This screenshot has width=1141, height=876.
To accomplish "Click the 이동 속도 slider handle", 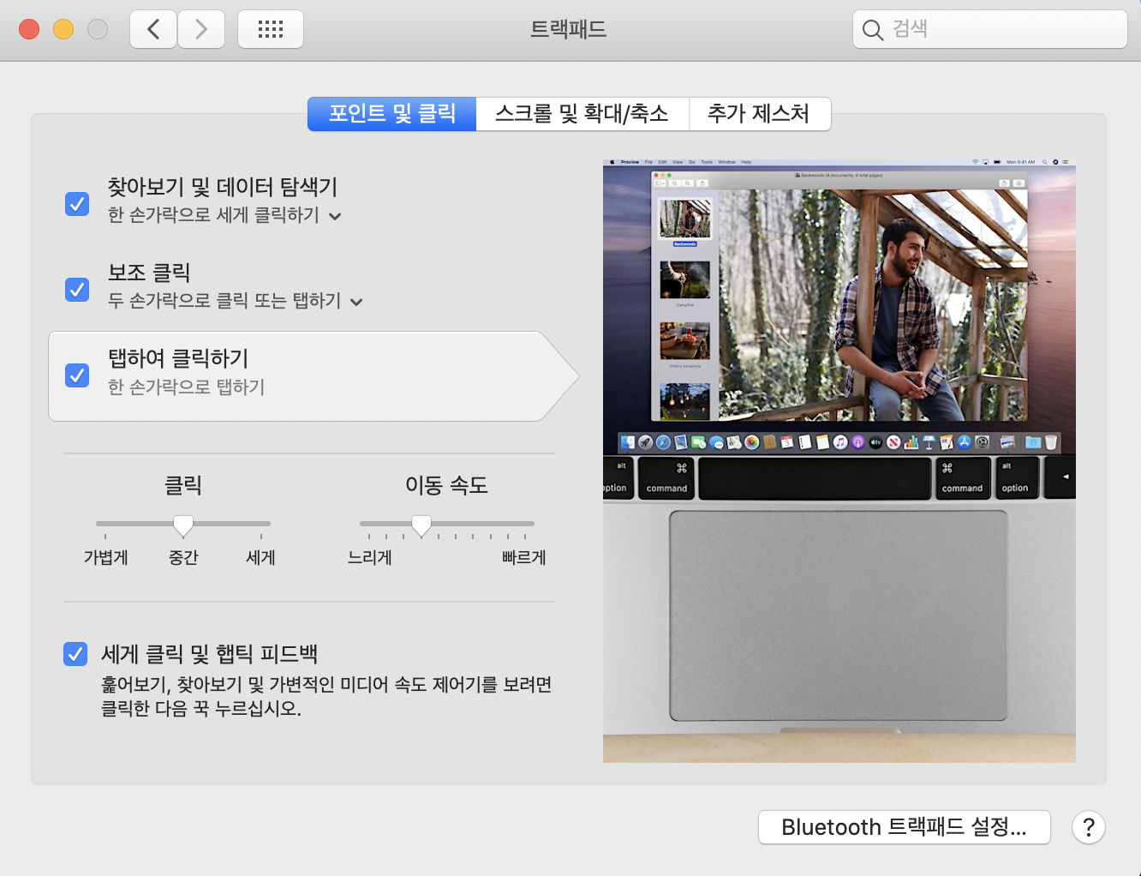I will pyautogui.click(x=421, y=525).
